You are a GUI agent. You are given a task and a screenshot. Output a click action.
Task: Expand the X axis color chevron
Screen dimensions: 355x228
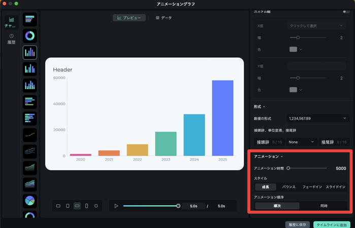(301, 49)
